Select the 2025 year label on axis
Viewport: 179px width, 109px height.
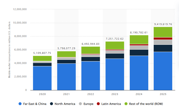coord(163,95)
